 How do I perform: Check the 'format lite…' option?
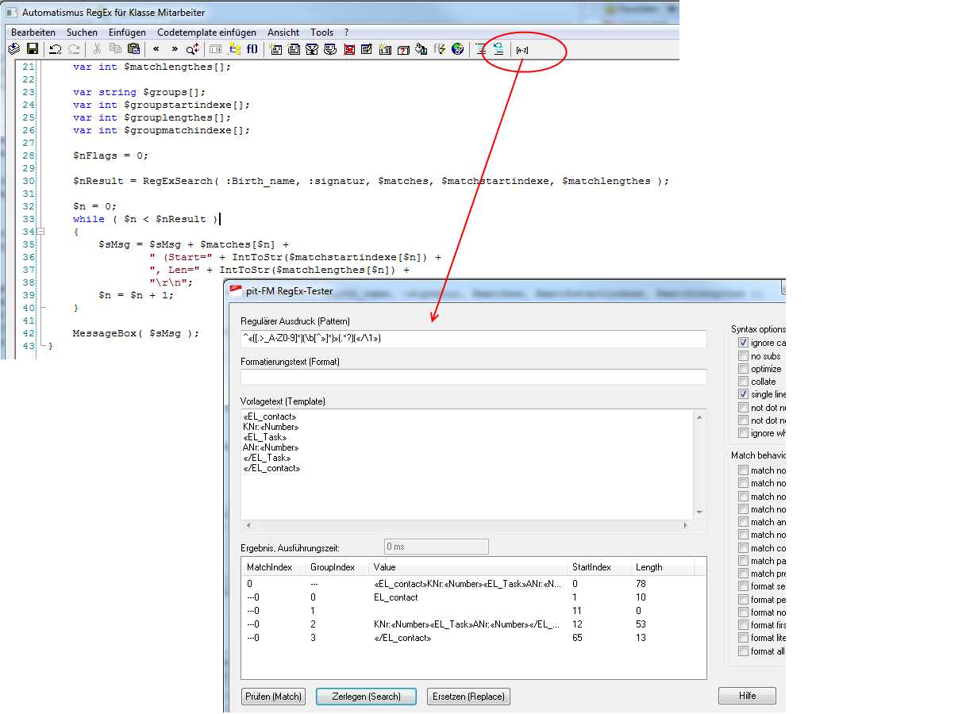click(743, 639)
